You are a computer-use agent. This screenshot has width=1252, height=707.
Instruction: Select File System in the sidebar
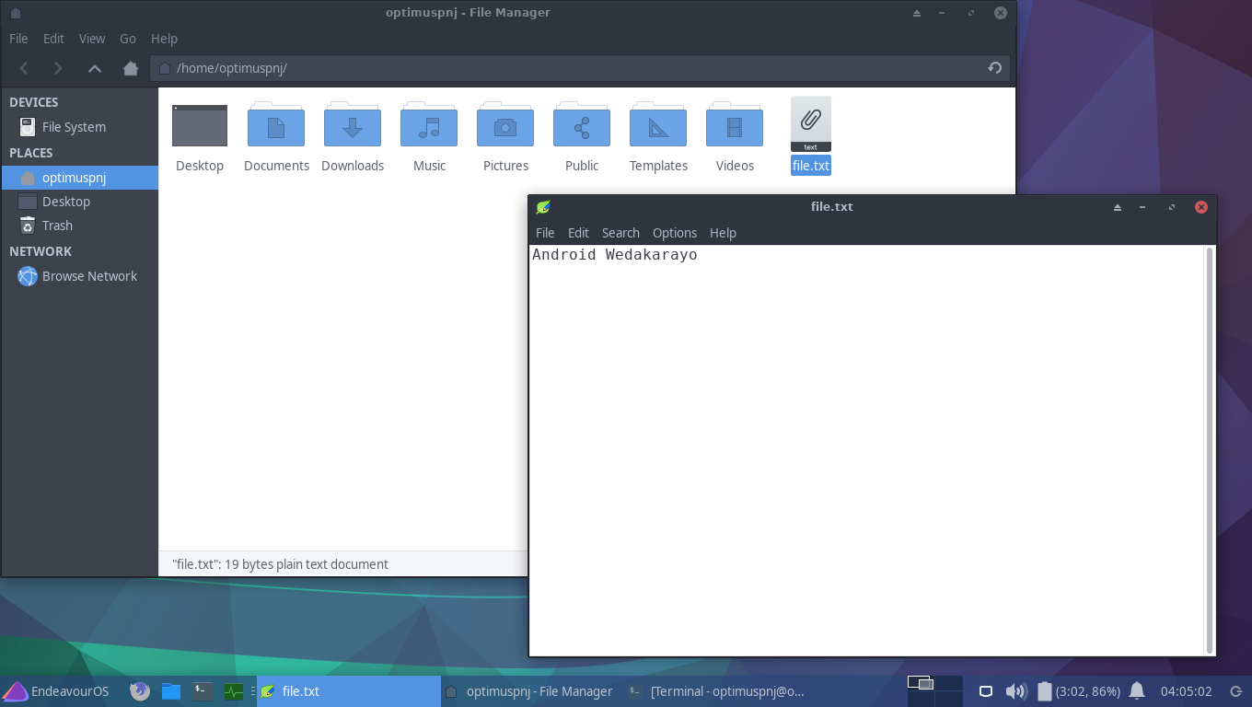[80, 127]
